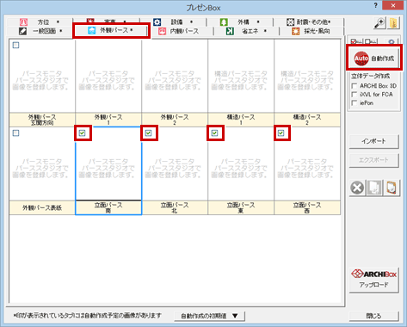Enable the ARCHI Box 3D checkbox

355,86
